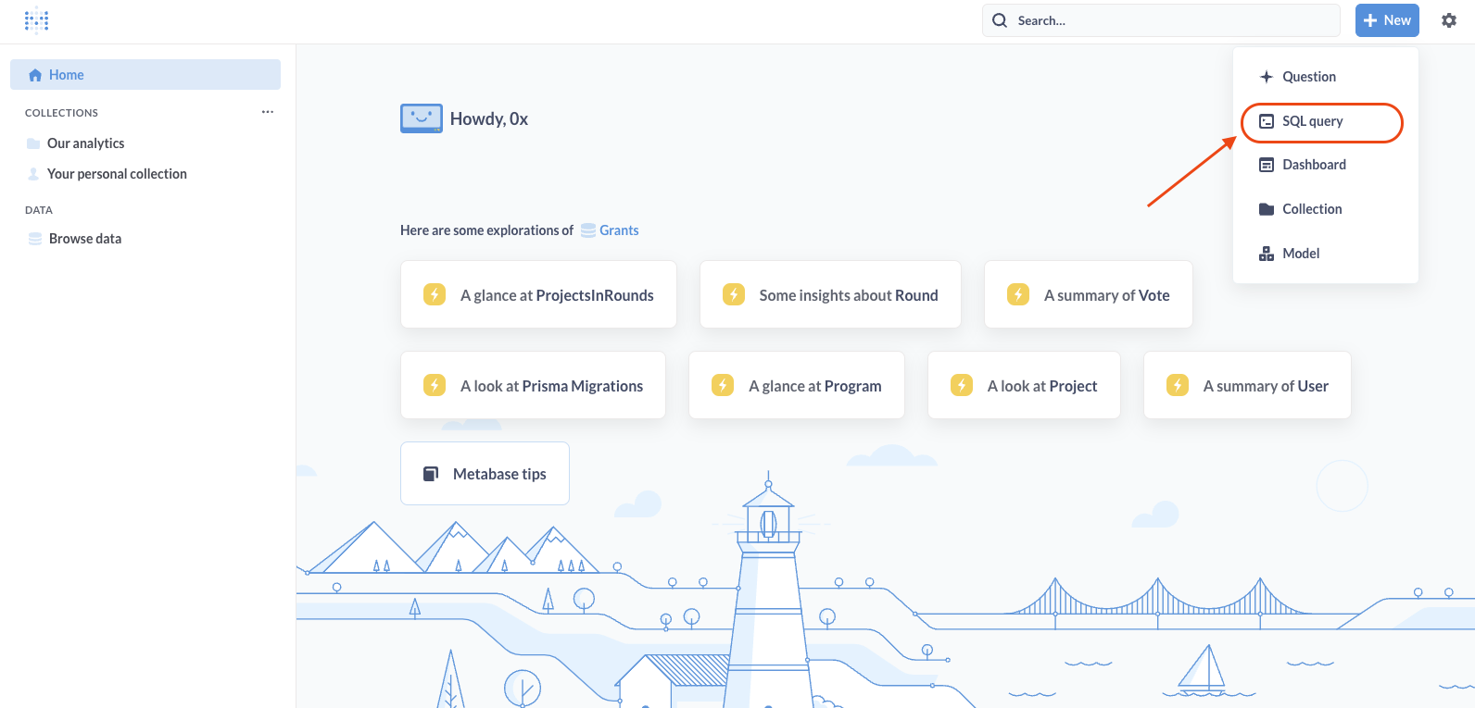Click the Metabot greeting face icon
This screenshot has width=1475, height=708.
pyautogui.click(x=422, y=118)
